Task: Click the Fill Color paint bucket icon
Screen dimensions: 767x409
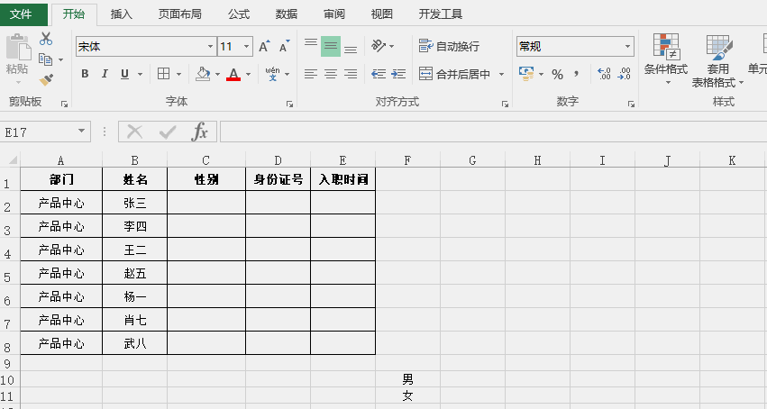Action: (203, 74)
